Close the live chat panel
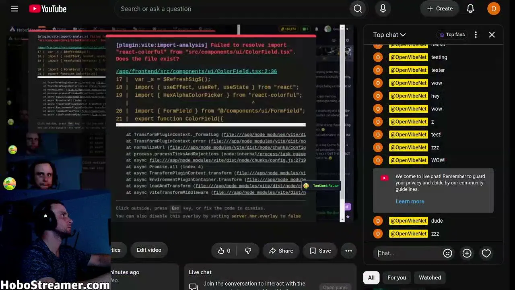 point(492,35)
